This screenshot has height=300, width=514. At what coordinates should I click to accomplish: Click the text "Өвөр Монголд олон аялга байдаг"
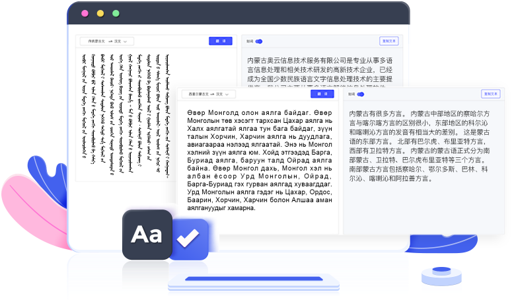[248, 113]
